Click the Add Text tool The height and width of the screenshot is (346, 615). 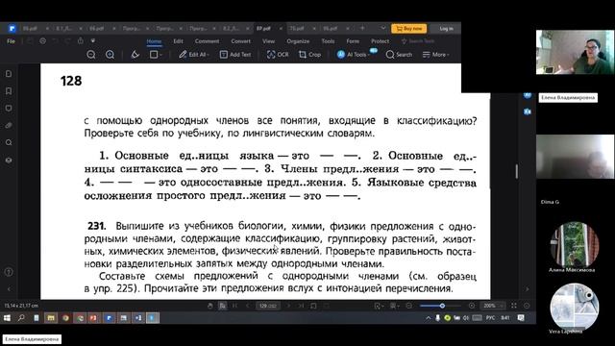click(235, 55)
